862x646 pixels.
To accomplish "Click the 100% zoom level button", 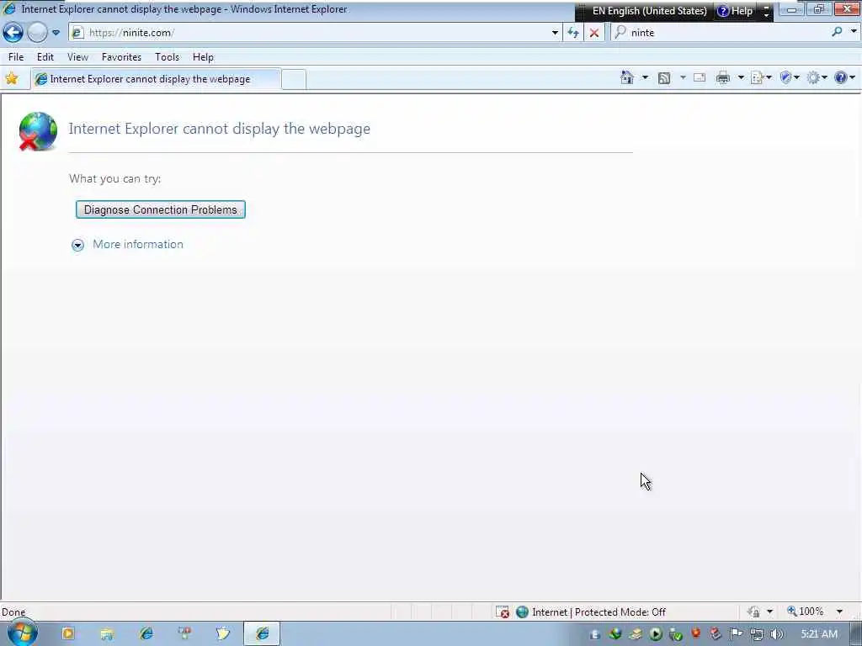I will [806, 612].
